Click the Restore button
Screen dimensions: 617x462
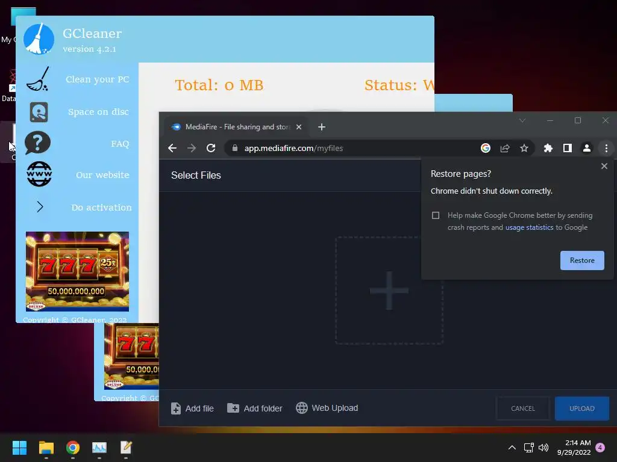581,260
